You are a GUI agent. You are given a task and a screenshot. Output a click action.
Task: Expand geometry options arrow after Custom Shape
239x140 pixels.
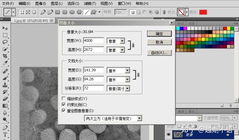(99, 12)
